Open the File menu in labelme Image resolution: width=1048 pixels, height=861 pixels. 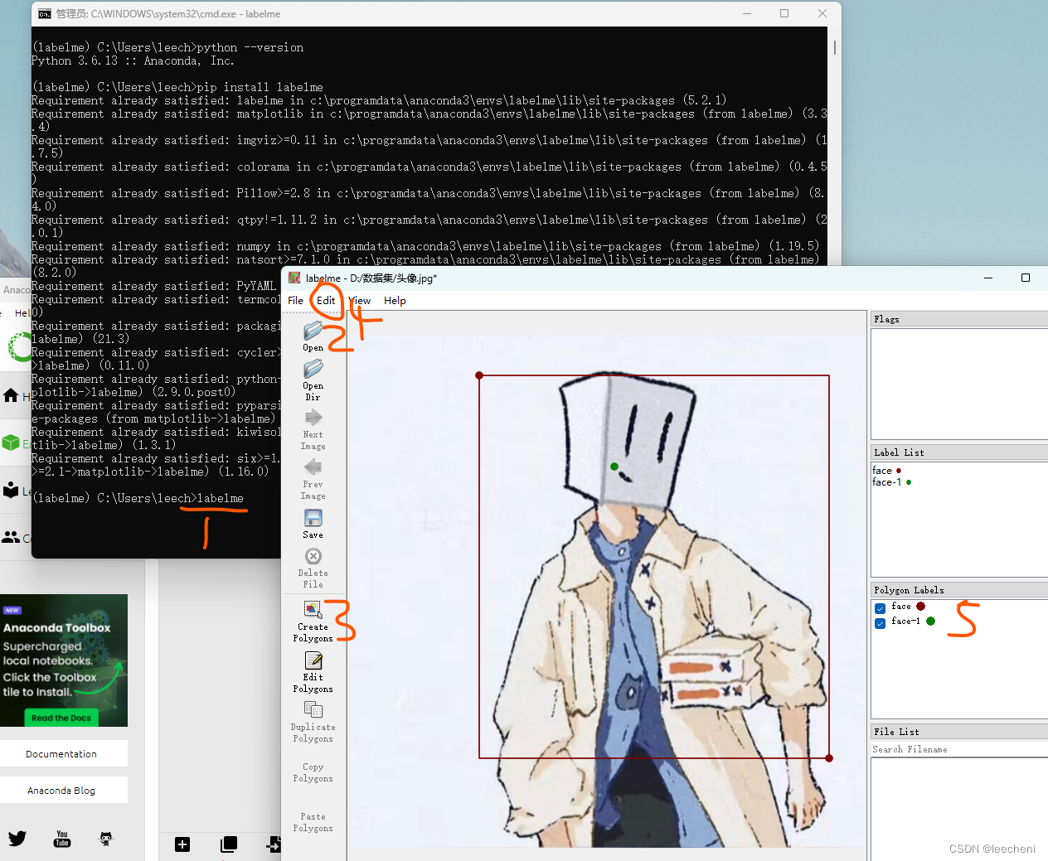click(295, 300)
